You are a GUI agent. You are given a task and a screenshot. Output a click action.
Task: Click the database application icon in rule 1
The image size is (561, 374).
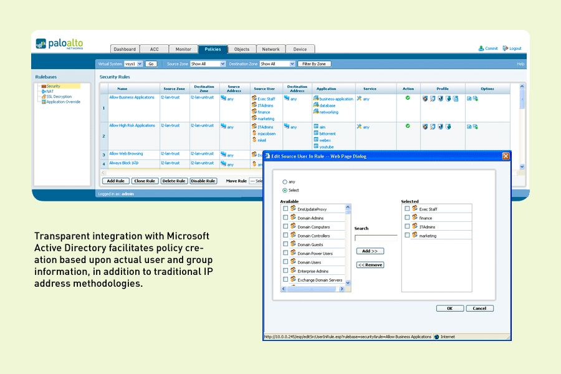[316, 105]
